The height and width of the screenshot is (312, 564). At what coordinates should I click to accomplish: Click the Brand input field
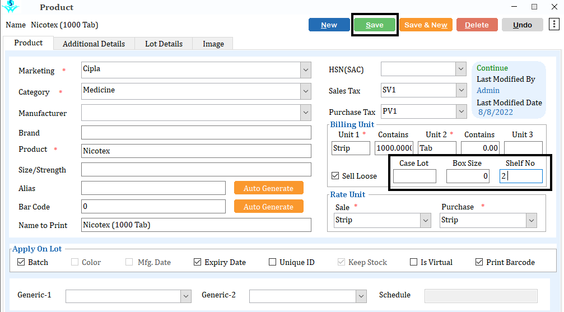[196, 132]
